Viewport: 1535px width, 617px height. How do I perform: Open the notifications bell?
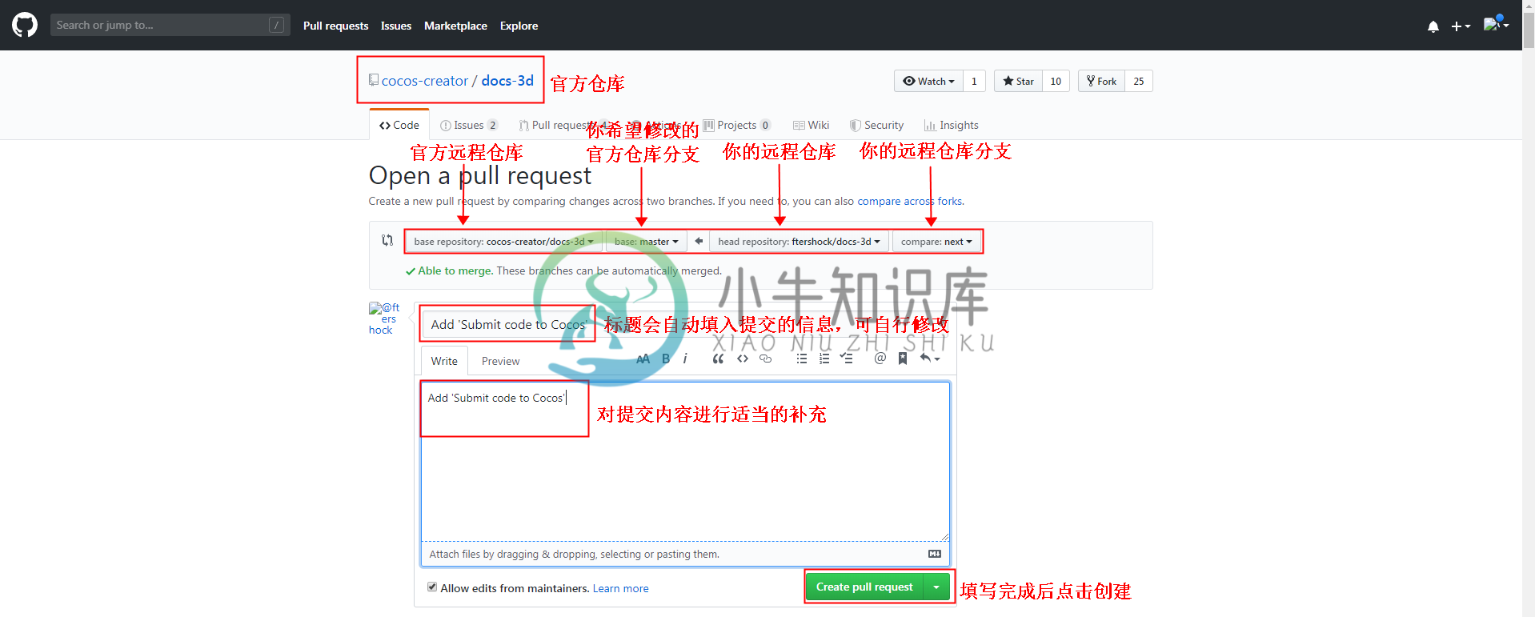click(x=1433, y=26)
